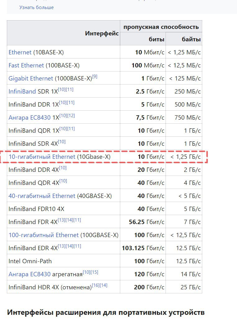Screen dimensions: 237x326
Task: Follow the 40-гигабитный Ethernet link
Action: coord(42,196)
